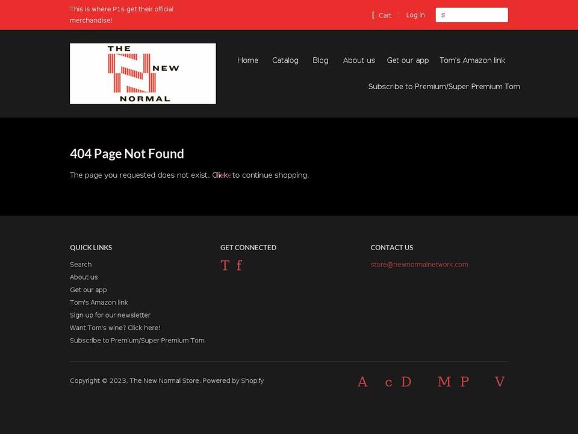This screenshot has height=434, width=578.
Task: Go to Home menu item
Action: point(247,60)
